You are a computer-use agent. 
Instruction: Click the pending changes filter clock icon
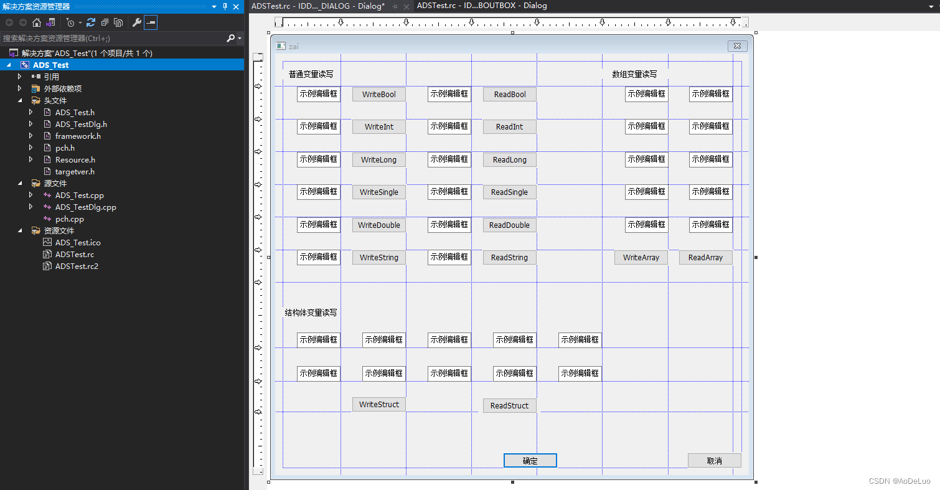click(x=70, y=22)
